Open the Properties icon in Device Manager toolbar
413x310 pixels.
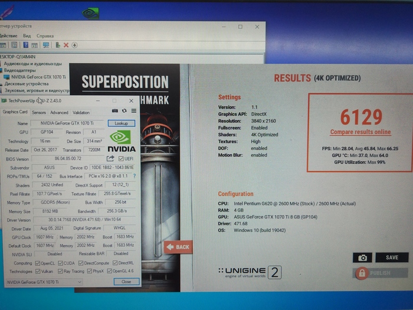pyautogui.click(x=14, y=45)
